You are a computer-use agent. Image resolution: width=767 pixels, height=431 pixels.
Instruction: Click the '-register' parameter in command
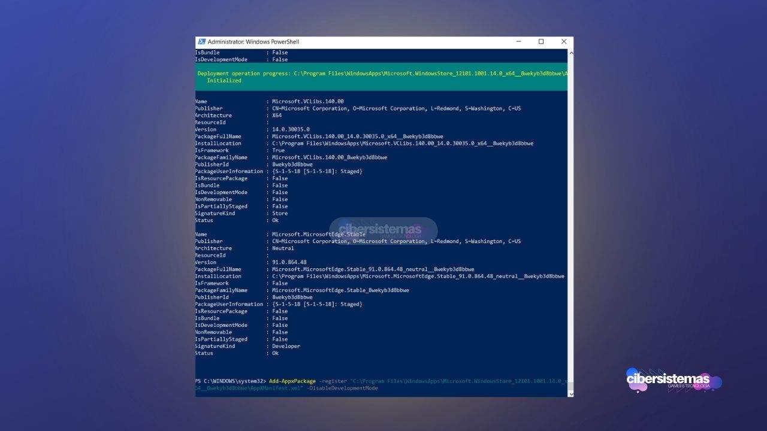pyautogui.click(x=332, y=381)
